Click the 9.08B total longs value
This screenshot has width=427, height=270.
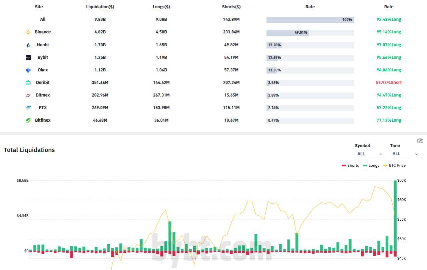pyautogui.click(x=161, y=19)
